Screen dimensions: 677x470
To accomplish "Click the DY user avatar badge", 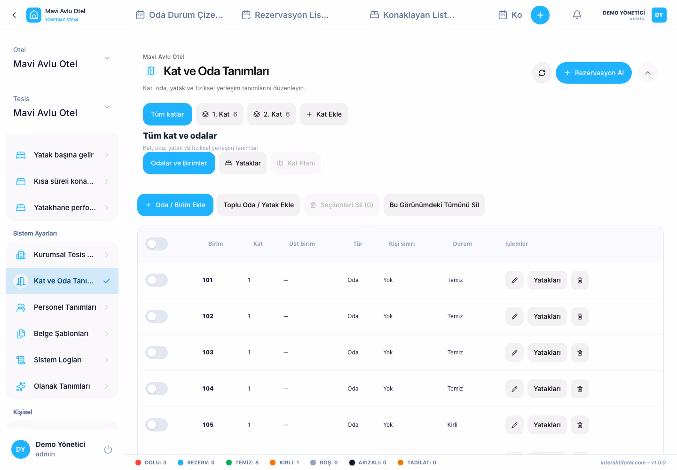I will (x=659, y=15).
